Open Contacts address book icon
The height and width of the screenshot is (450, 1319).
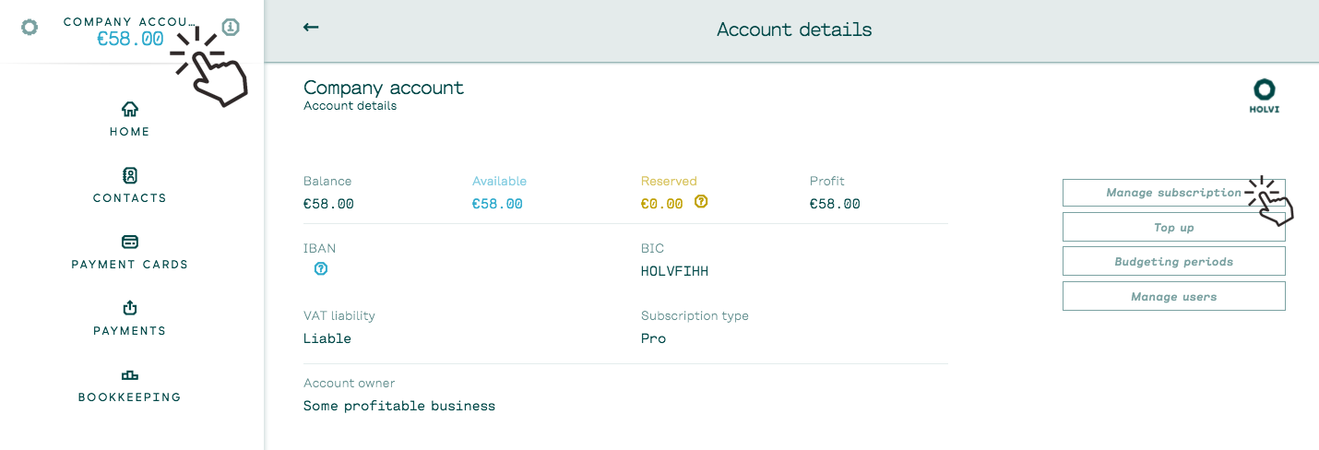[x=130, y=175]
